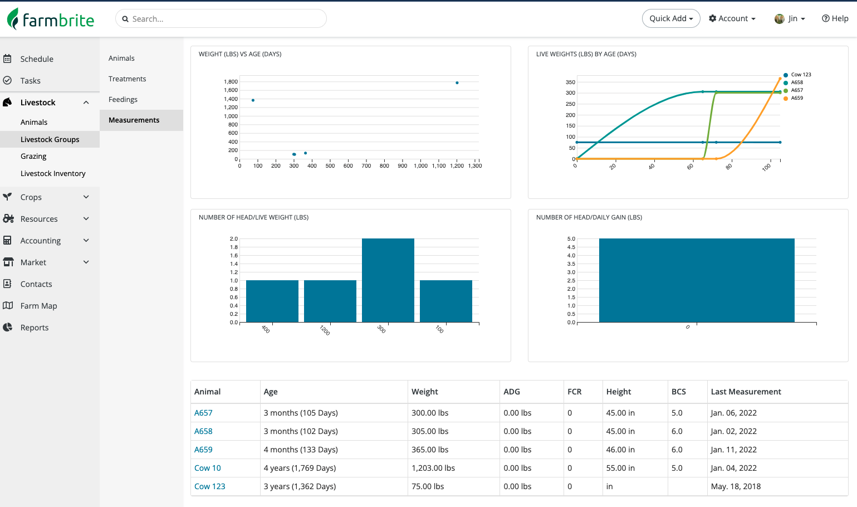Click the Account gear icon
This screenshot has height=507, width=857.
[712, 18]
